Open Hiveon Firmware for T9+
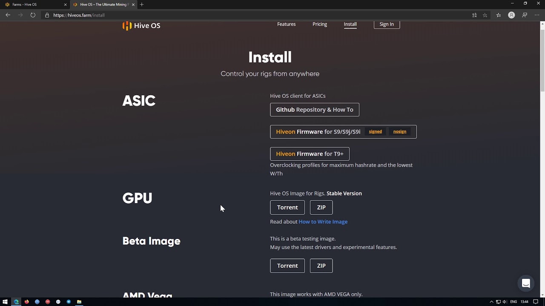The height and width of the screenshot is (306, 545). [x=310, y=154]
